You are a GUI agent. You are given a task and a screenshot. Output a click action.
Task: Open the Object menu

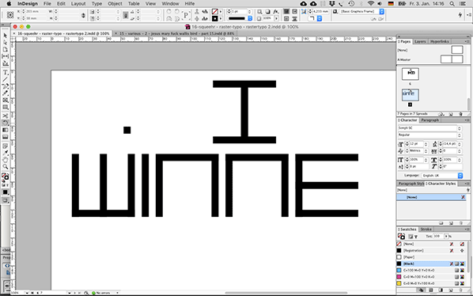coord(115,4)
